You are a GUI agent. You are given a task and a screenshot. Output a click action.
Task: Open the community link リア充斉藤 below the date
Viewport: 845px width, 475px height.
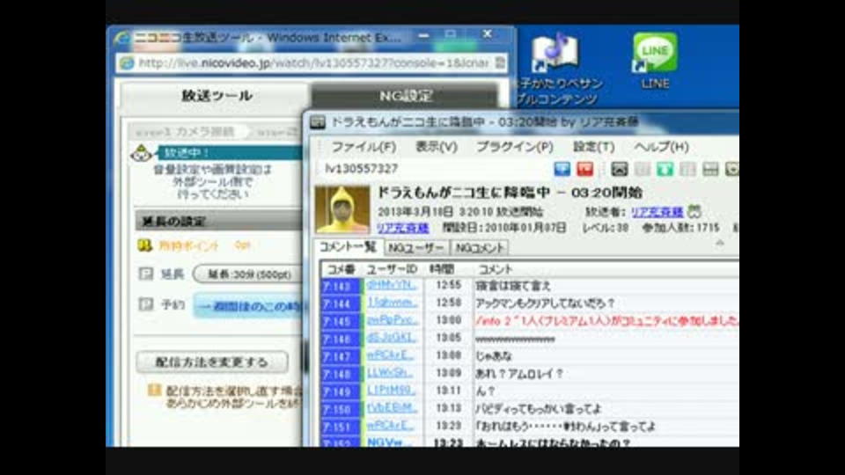[x=402, y=228]
